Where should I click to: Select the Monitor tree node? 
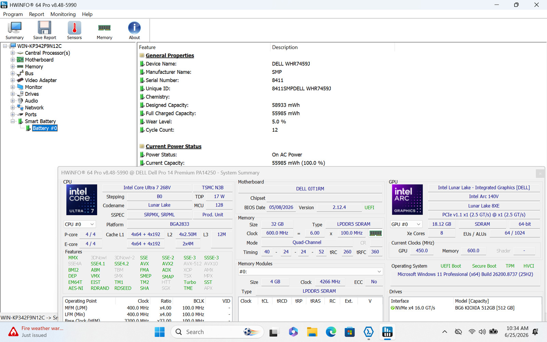click(34, 87)
